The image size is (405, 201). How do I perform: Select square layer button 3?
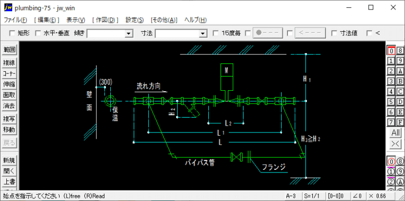391,81
